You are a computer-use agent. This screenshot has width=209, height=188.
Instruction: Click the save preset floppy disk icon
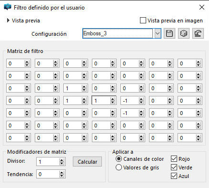[169, 33]
